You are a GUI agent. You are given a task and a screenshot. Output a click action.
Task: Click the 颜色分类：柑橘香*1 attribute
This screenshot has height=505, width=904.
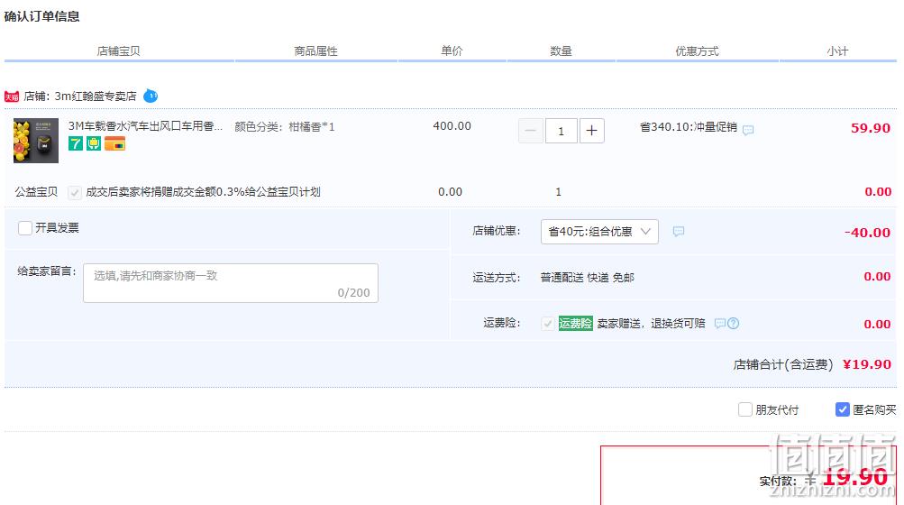point(285,127)
